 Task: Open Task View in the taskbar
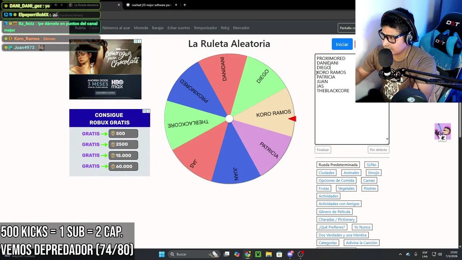click(x=226, y=254)
